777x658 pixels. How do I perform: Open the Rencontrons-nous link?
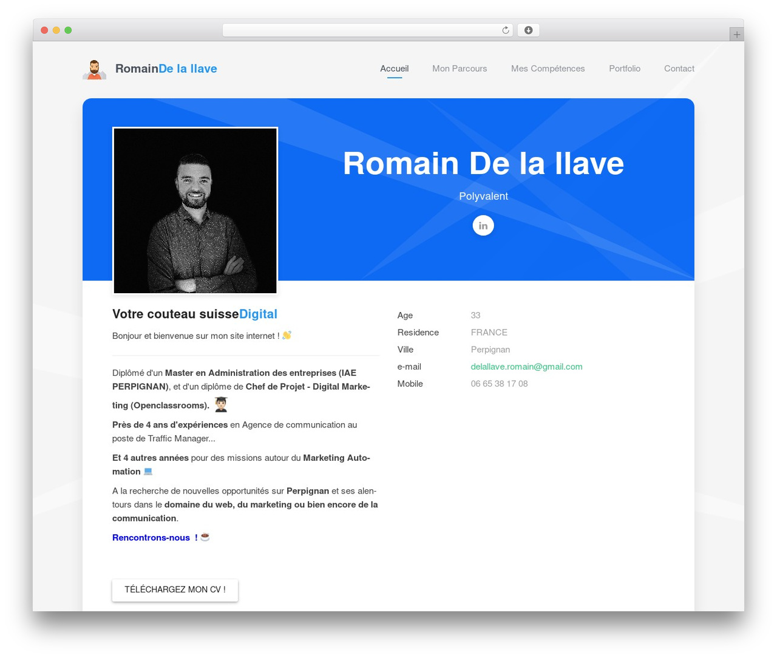click(155, 538)
